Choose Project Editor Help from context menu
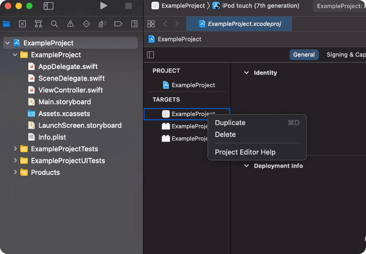 click(x=257, y=152)
